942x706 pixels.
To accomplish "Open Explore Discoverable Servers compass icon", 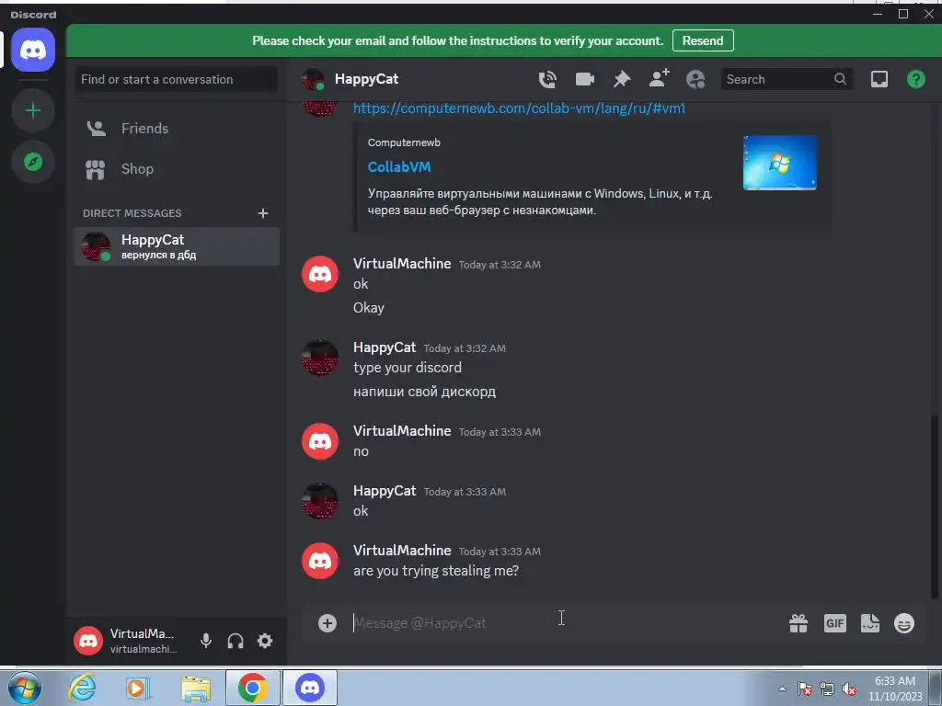I will click(x=33, y=162).
